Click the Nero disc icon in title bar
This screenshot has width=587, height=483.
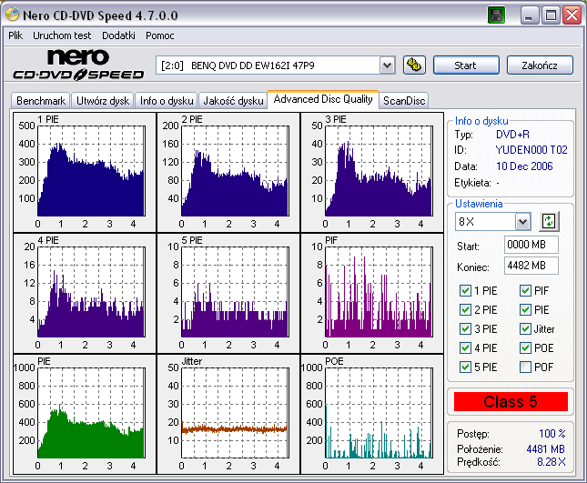click(x=13, y=15)
